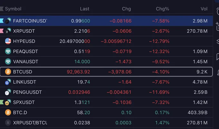This screenshot has width=219, height=129.
Task: Open flag filter beside Symbol header
Action: point(2,9)
